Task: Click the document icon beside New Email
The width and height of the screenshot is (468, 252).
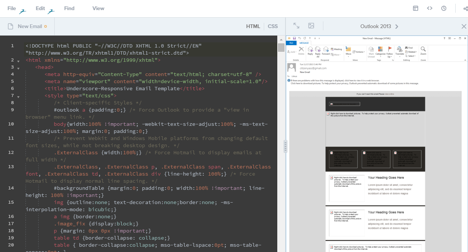Action: [10, 26]
